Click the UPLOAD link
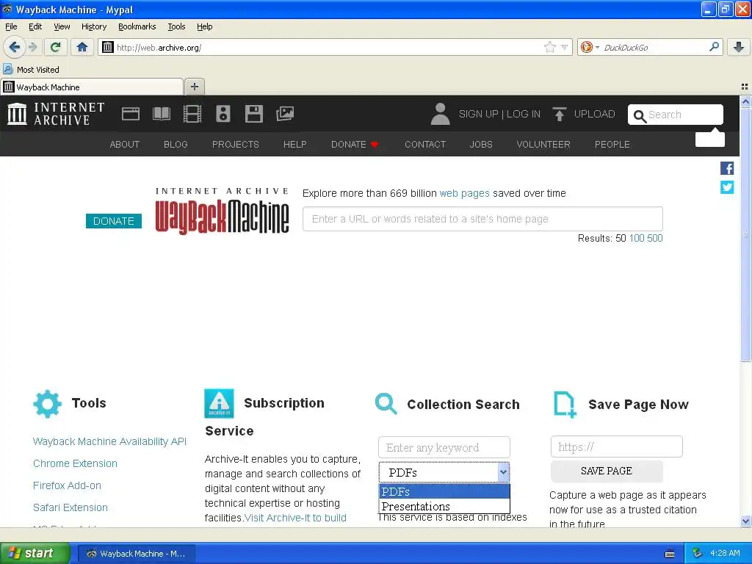The image size is (752, 564). pyautogui.click(x=594, y=114)
